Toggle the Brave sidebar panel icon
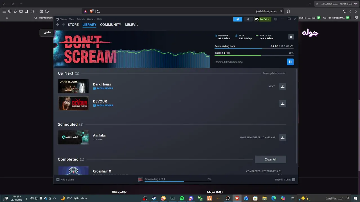The image size is (360, 202). 26,11
